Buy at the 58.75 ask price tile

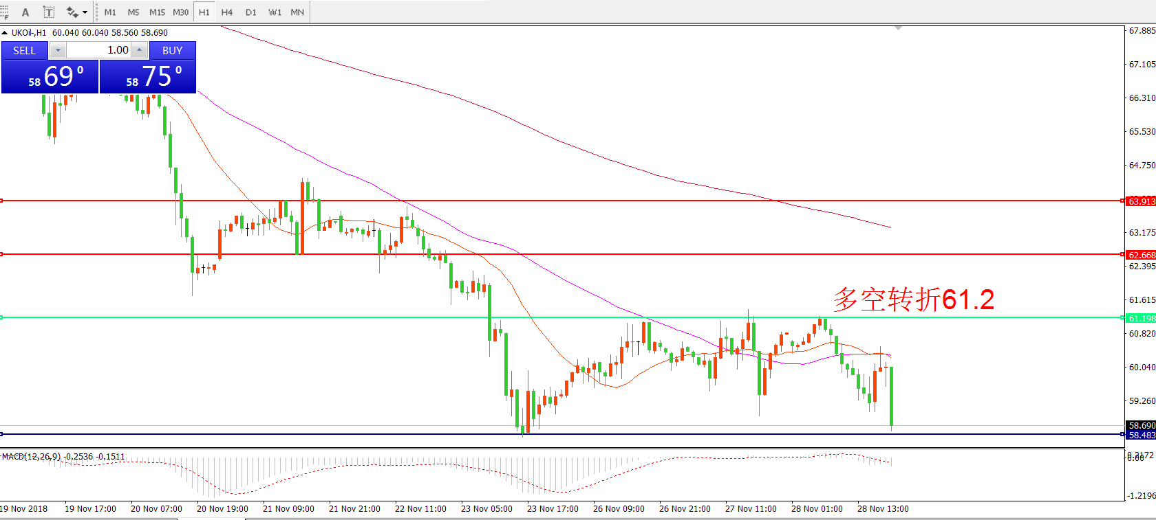click(148, 76)
